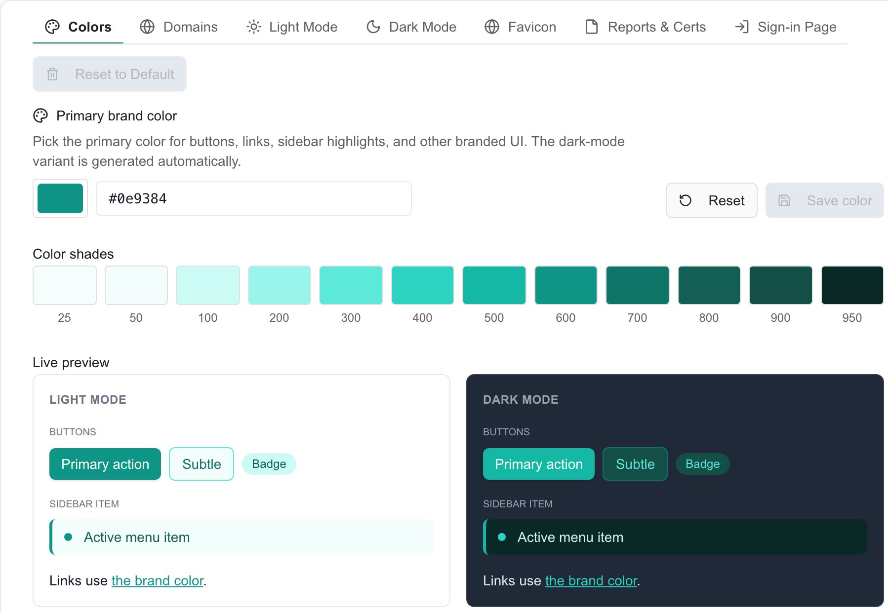Click the globe icon beside Favicon
Image resolution: width=889 pixels, height=612 pixels.
[492, 27]
